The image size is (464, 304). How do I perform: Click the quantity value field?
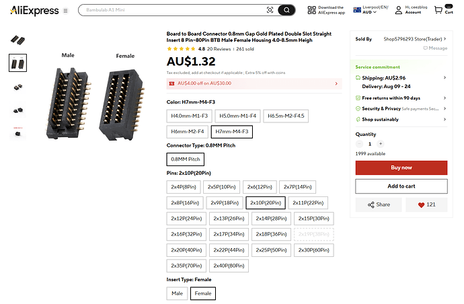click(370, 144)
